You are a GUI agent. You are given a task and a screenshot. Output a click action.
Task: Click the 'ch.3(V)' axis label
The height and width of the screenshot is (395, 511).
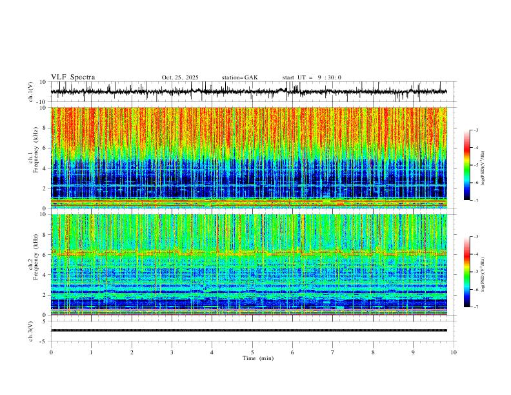pyautogui.click(x=31, y=332)
